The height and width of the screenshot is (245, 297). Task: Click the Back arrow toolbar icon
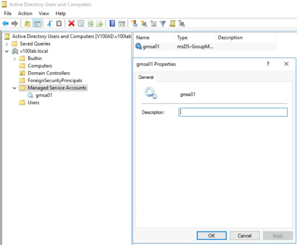click(x=5, y=24)
